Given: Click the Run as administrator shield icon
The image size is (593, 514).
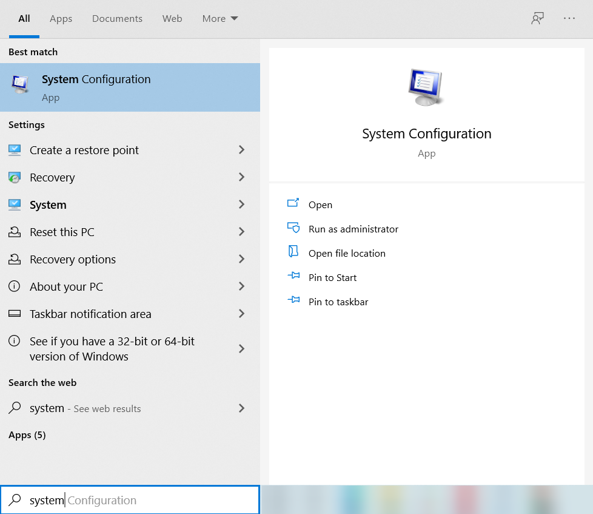Looking at the screenshot, I should click(x=293, y=228).
